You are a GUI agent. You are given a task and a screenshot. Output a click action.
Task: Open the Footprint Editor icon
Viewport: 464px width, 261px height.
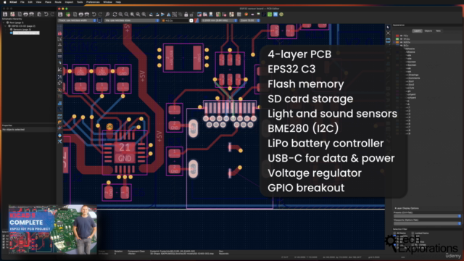[x=199, y=14]
